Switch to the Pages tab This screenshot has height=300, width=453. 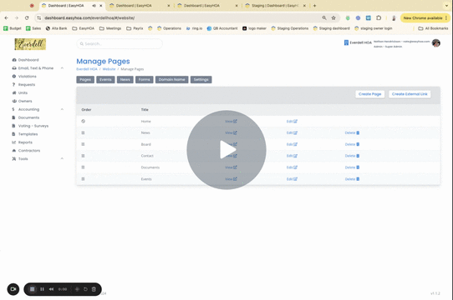(85, 79)
